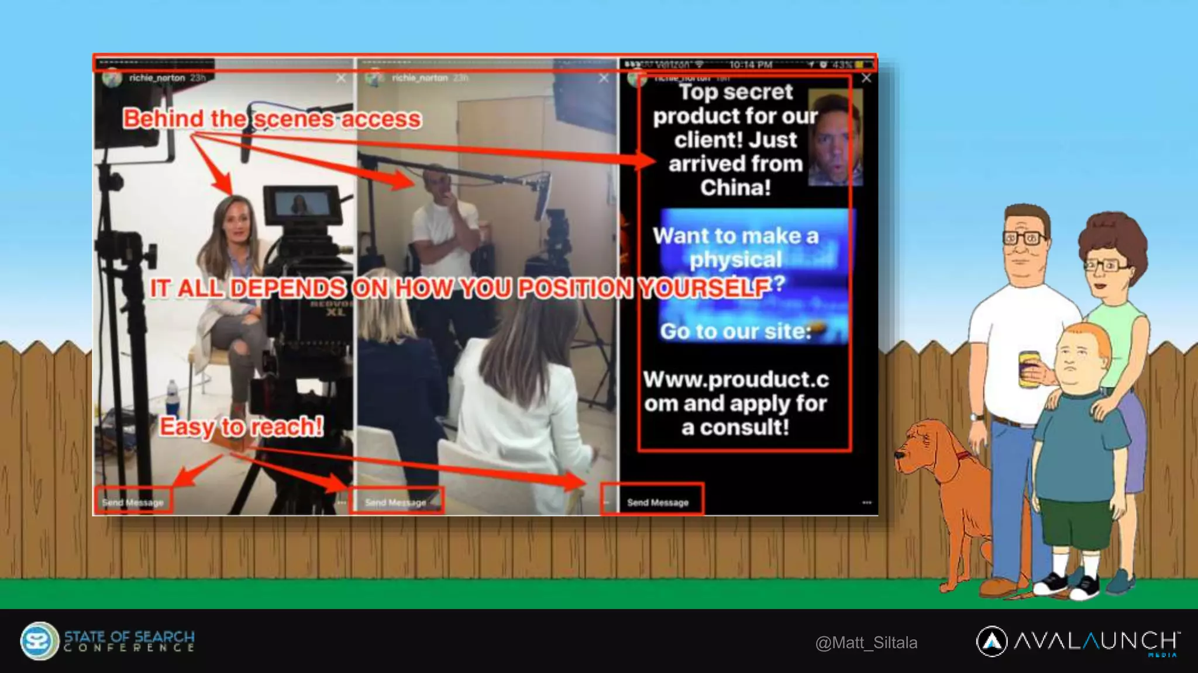
Task: Click the Www.prouduct.com text in story
Action: (x=735, y=380)
